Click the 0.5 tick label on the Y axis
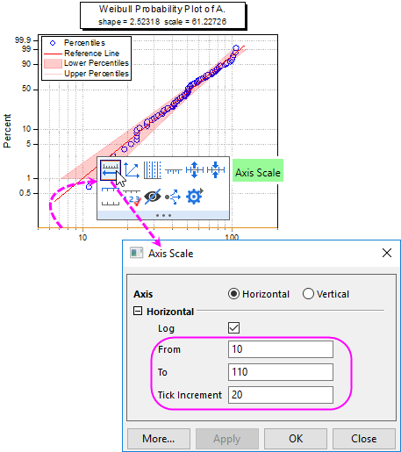 click(x=25, y=193)
